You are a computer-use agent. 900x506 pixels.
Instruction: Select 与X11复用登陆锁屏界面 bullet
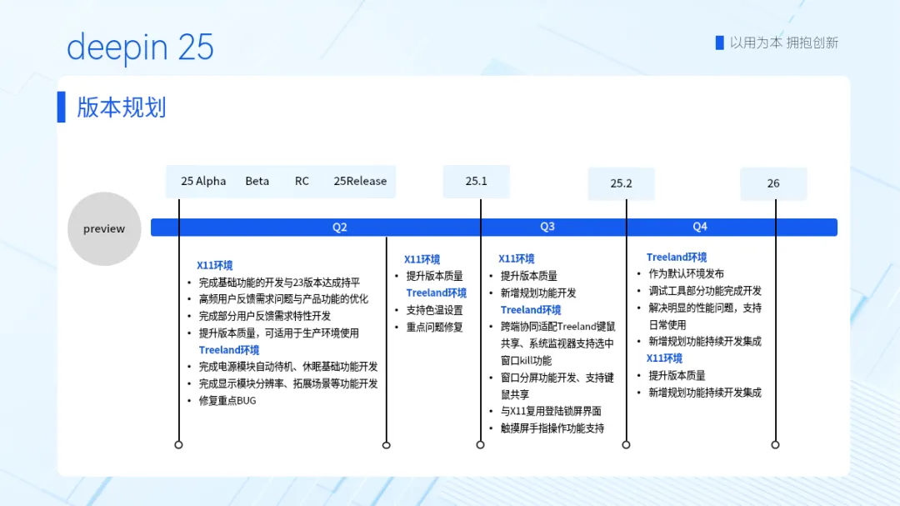coord(551,411)
